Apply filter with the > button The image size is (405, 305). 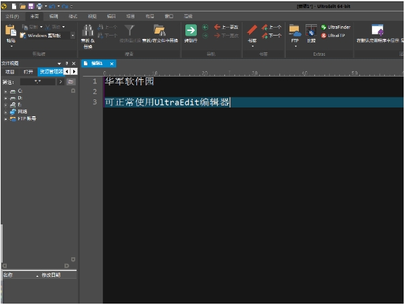point(60,82)
